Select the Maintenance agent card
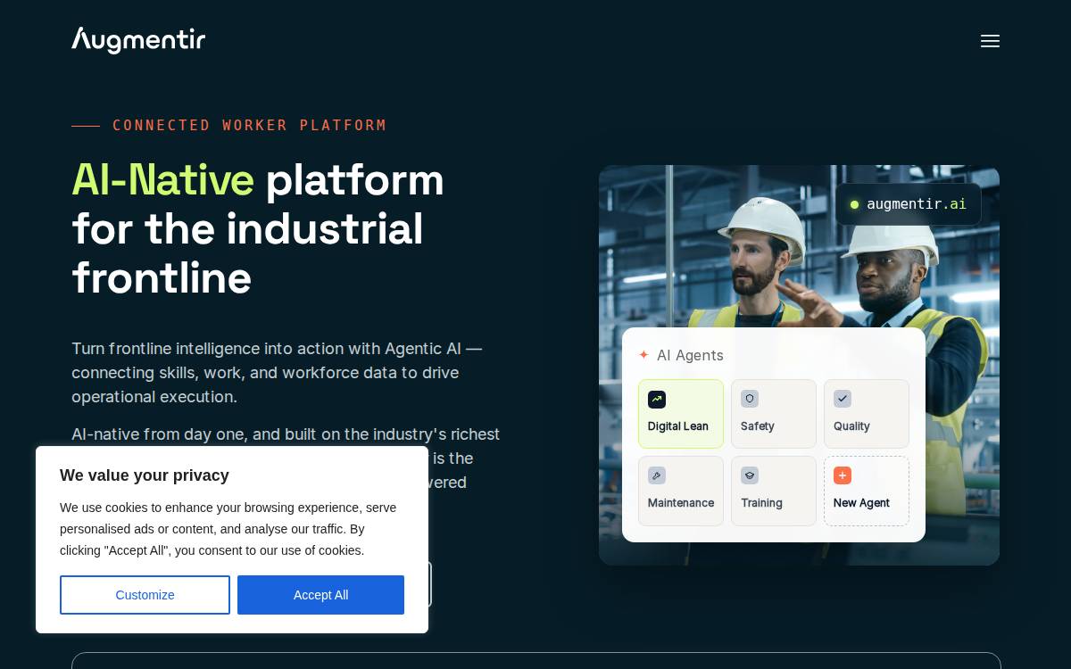1071x669 pixels. [681, 491]
